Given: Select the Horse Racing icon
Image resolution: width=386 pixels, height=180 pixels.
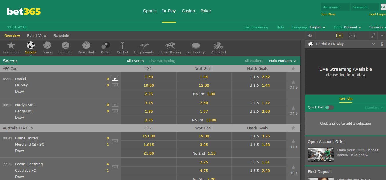Looking at the screenshot, I should pos(170,47).
